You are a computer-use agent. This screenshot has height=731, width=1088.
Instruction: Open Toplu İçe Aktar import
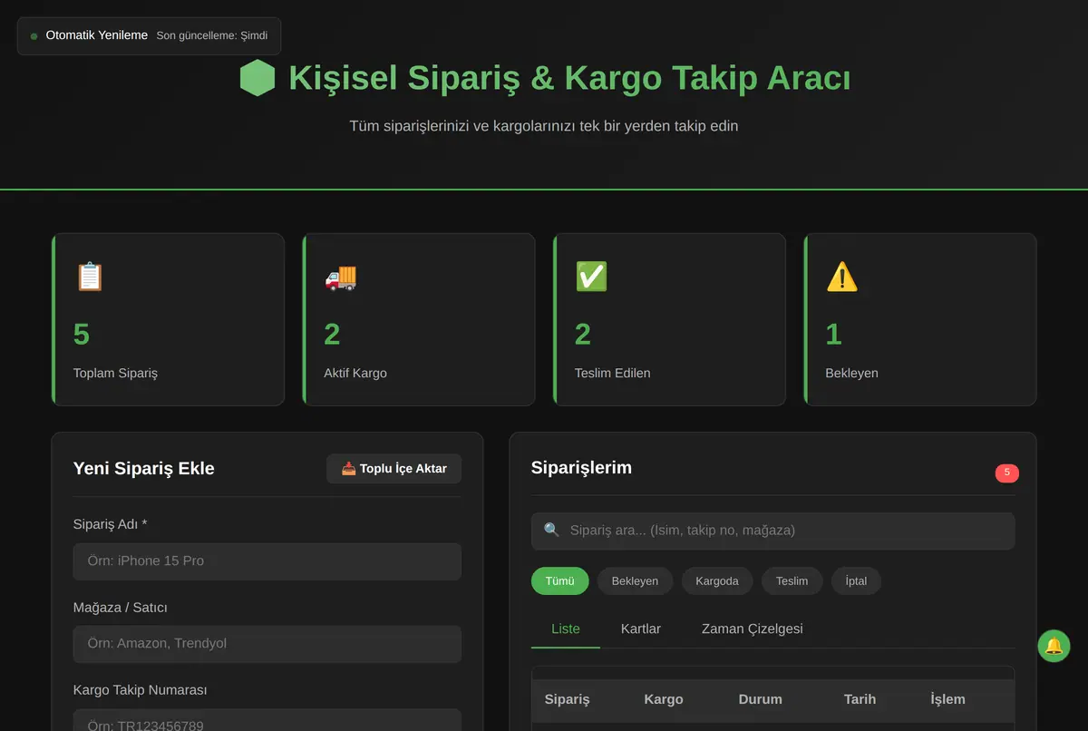pos(393,469)
